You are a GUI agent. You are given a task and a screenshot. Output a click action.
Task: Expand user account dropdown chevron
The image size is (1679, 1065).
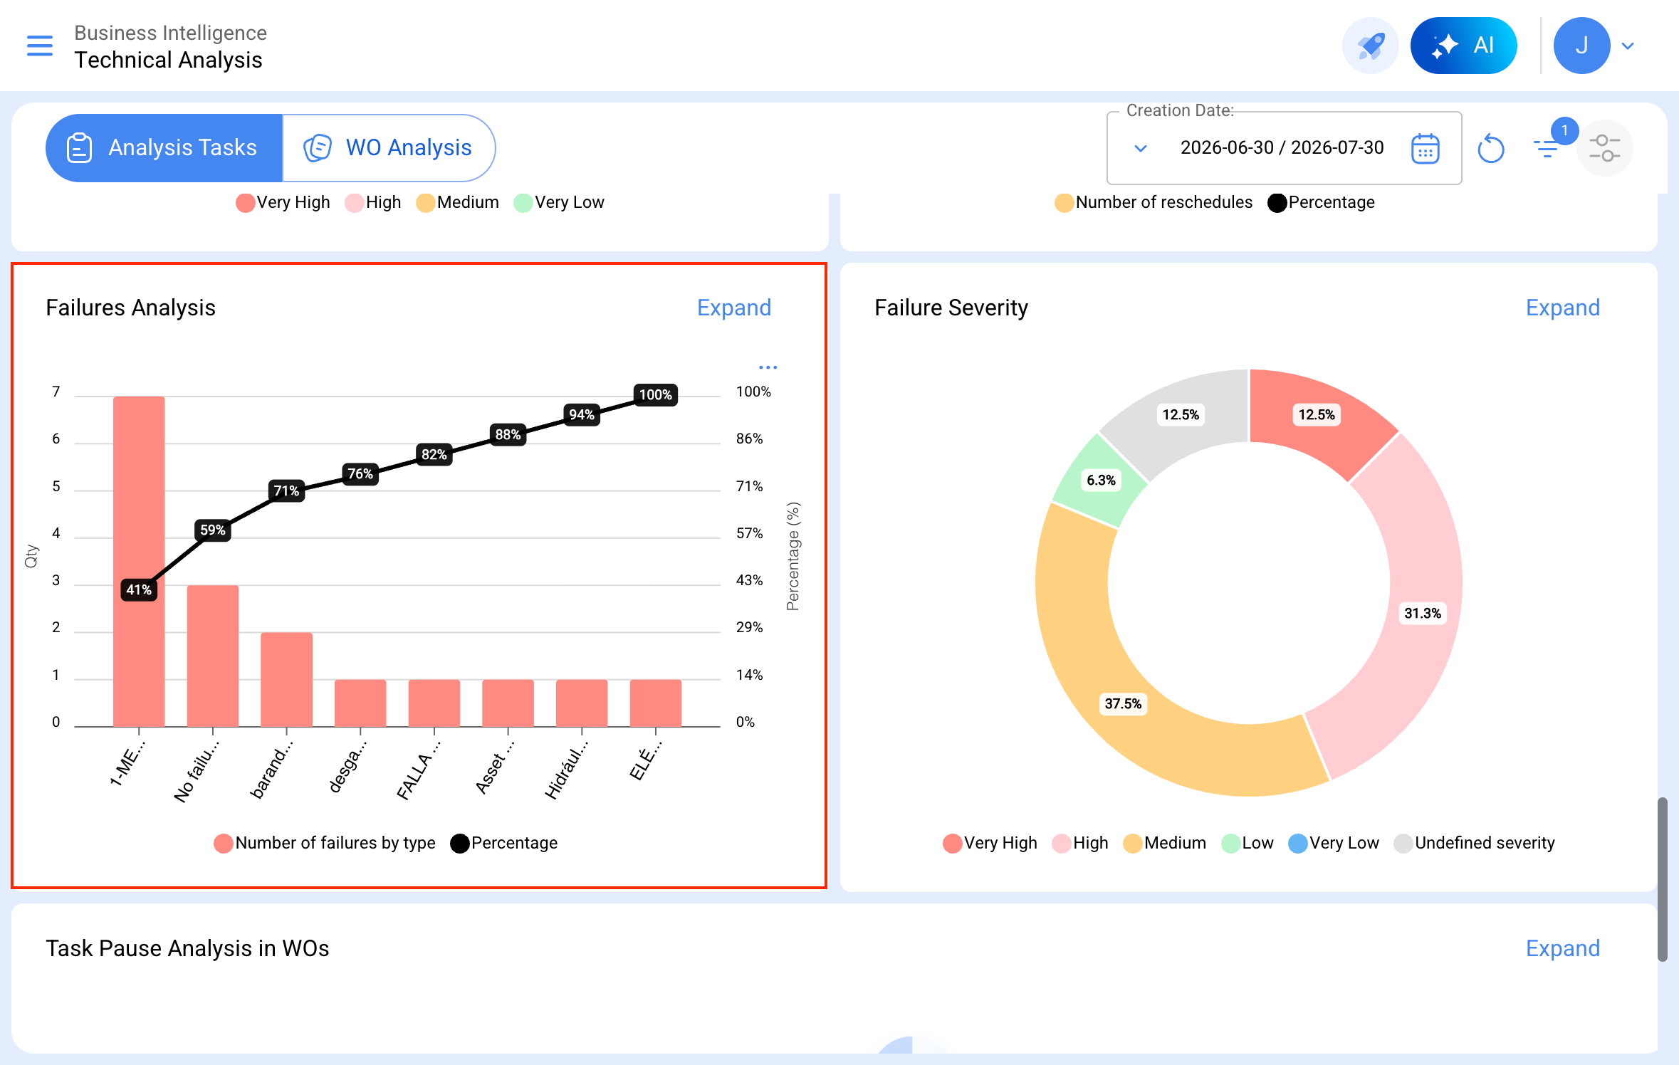1628,46
